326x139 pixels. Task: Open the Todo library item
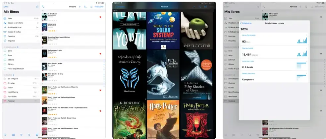pyautogui.click(x=21, y=18)
